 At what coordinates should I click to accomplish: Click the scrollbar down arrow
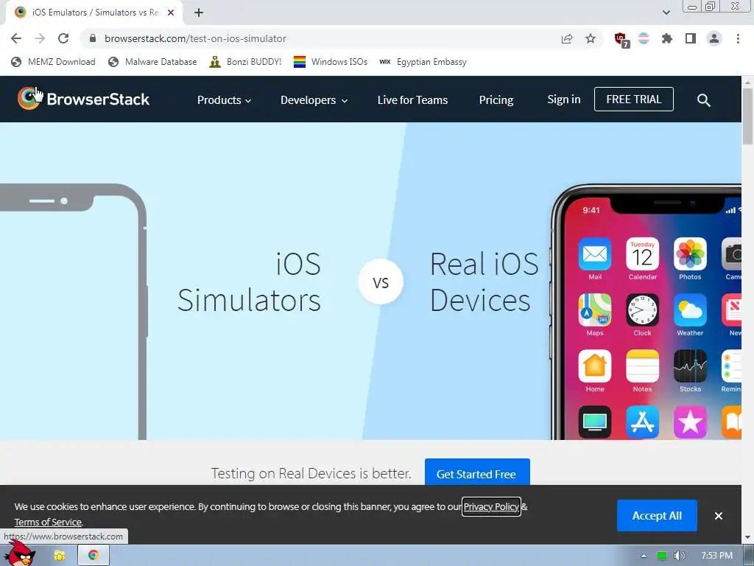(748, 537)
